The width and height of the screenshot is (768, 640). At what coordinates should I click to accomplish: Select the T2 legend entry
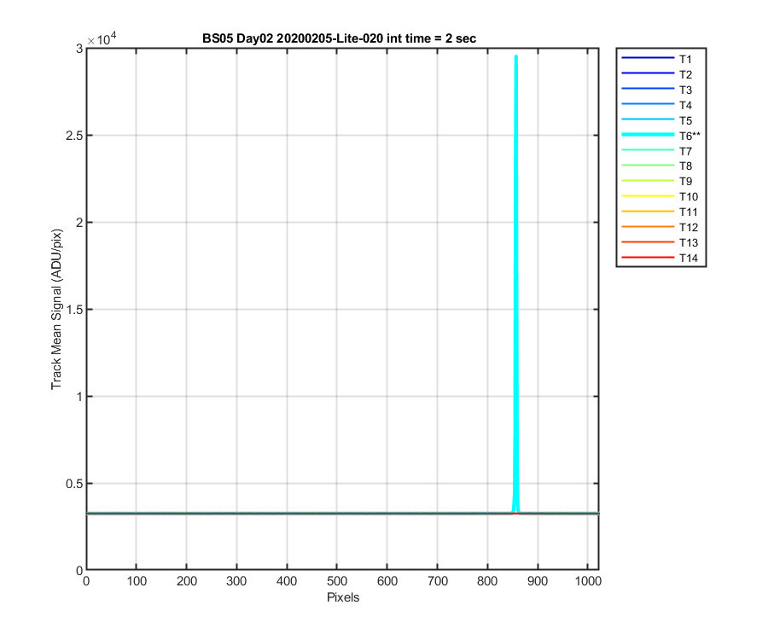pyautogui.click(x=656, y=74)
